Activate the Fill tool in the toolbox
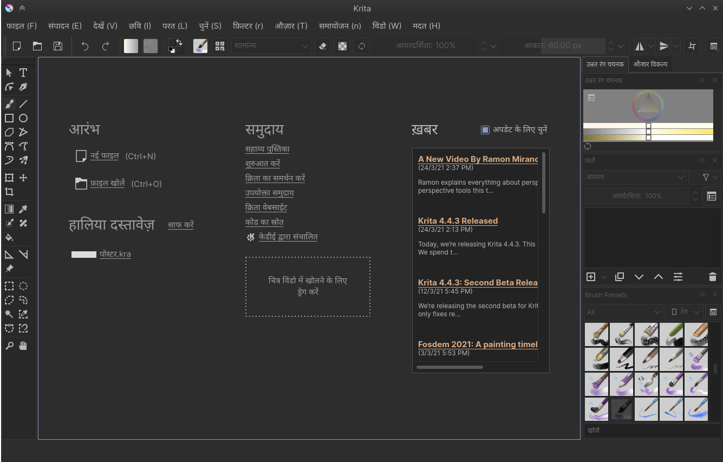 point(9,237)
